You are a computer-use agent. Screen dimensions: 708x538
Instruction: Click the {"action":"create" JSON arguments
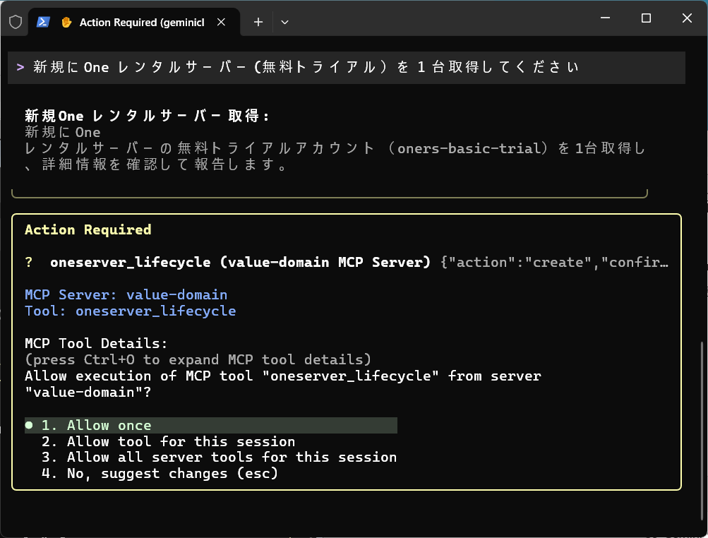554,262
